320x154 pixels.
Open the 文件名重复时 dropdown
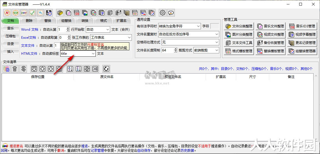click(188, 34)
